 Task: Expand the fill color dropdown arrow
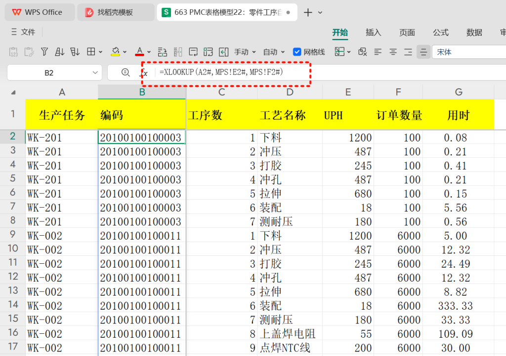click(x=125, y=52)
